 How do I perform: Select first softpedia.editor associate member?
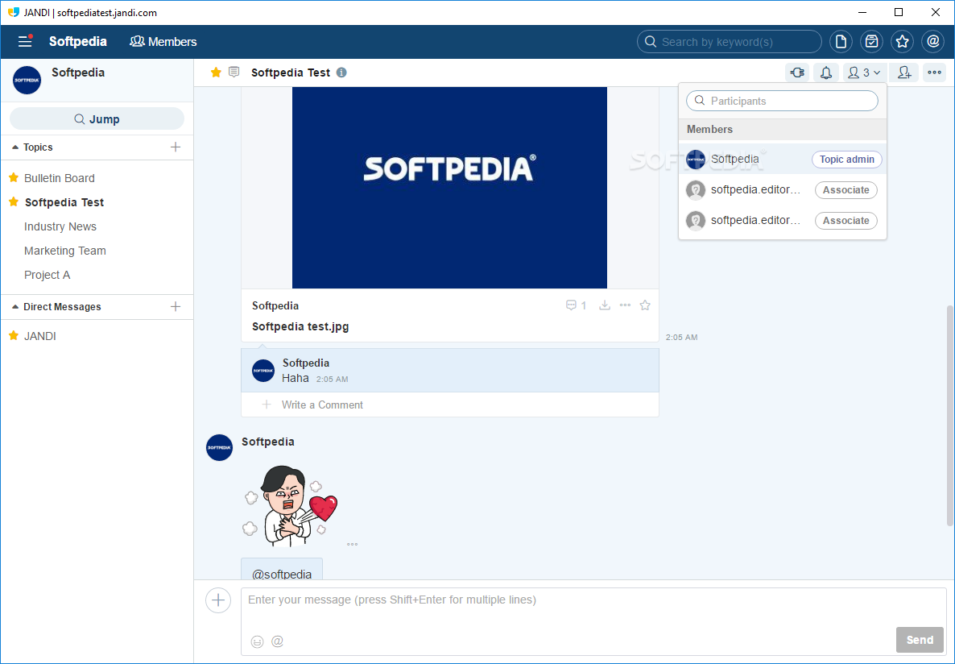[x=782, y=189]
